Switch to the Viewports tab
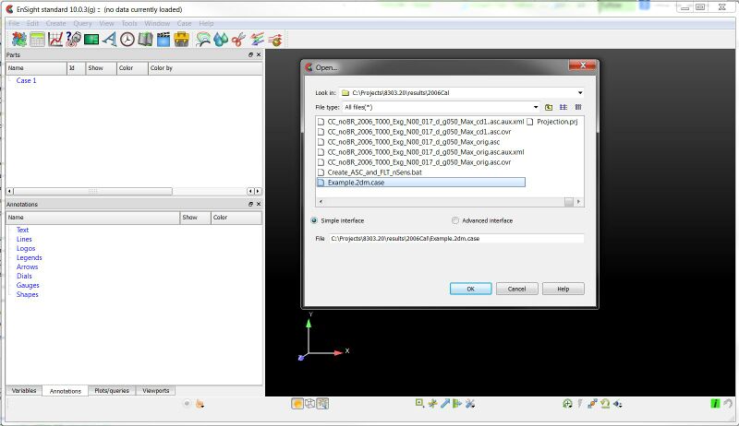Screen dimensions: 739x426 pos(154,391)
